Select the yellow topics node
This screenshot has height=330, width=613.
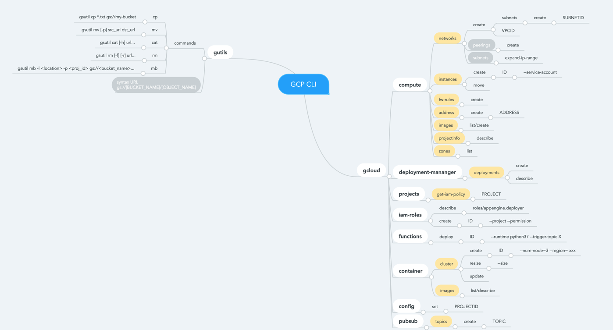click(441, 322)
